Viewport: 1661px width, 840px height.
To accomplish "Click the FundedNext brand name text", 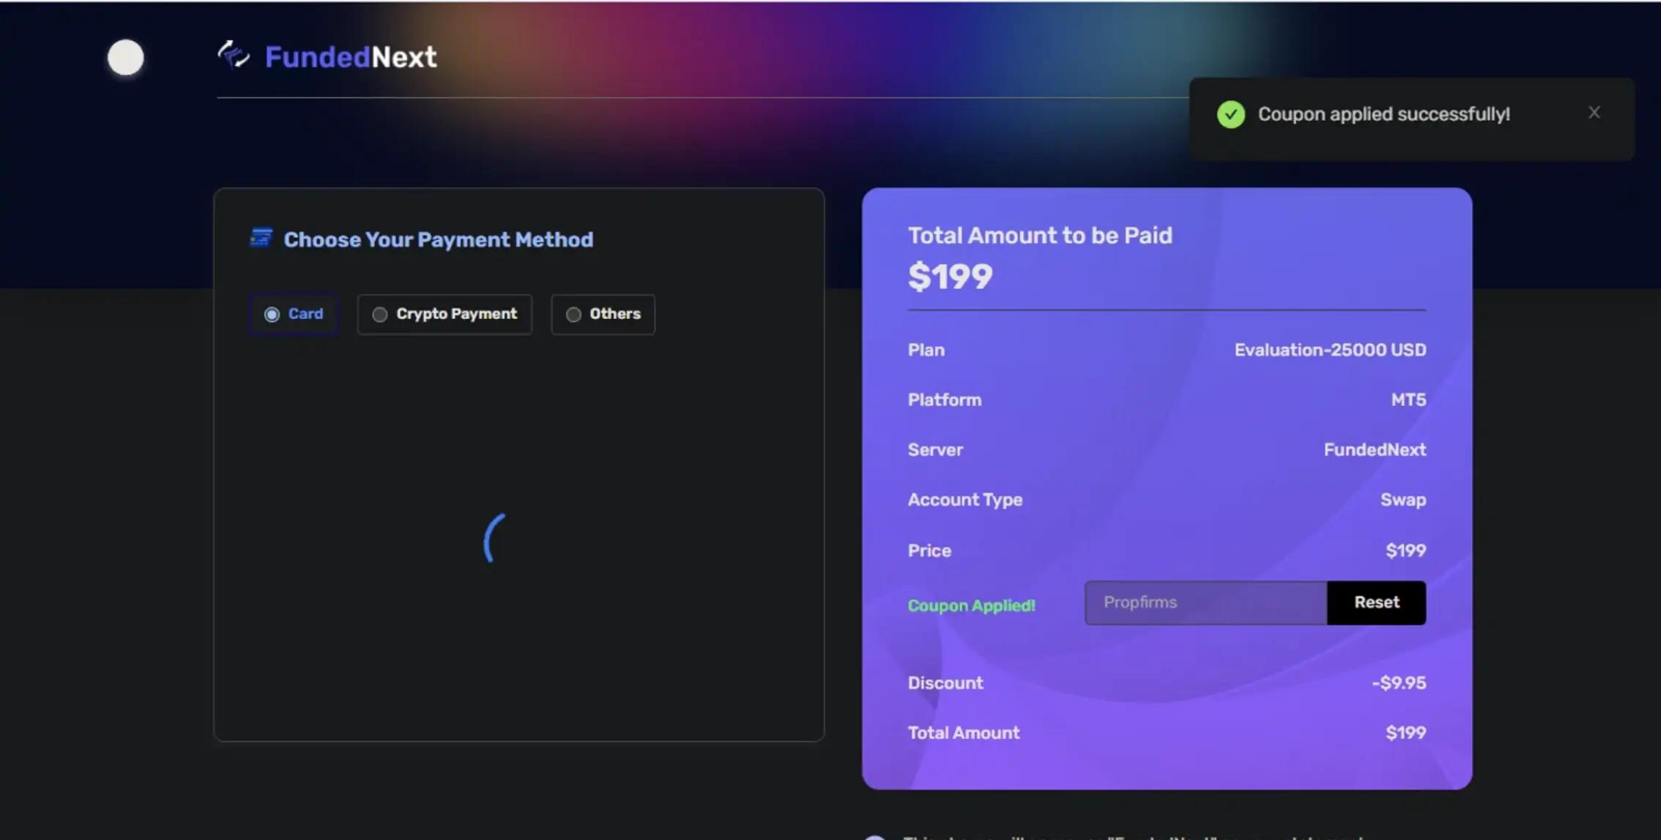I will pos(350,56).
